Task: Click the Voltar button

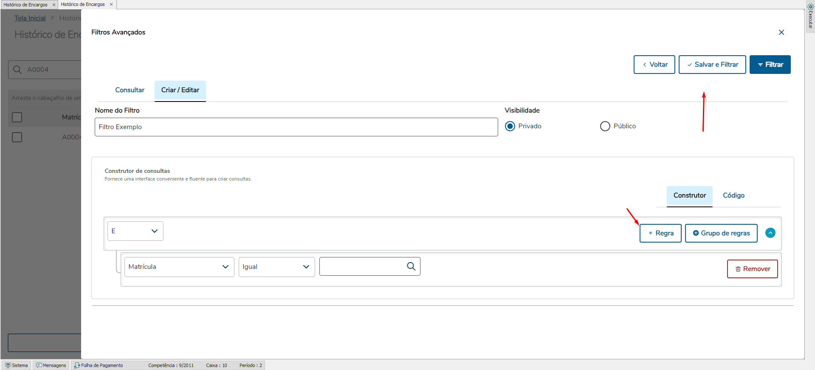Action: 654,65
